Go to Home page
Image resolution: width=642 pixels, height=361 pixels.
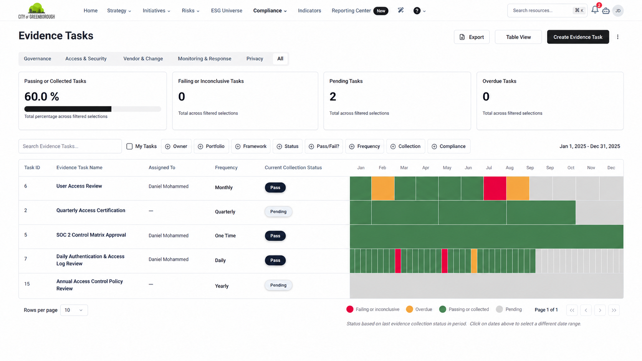[91, 11]
